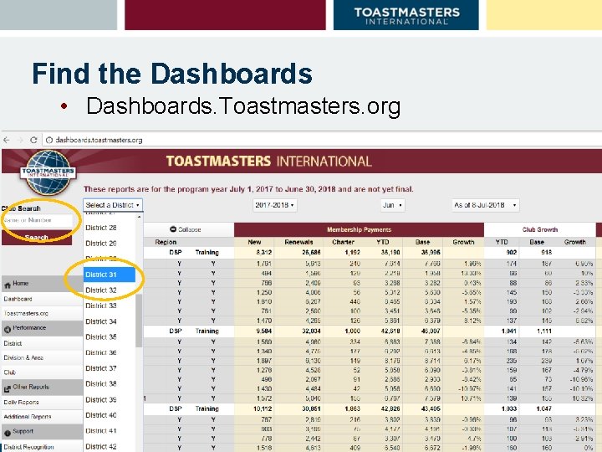Select District 35 option
The width and height of the screenshot is (602, 452).
click(110, 337)
